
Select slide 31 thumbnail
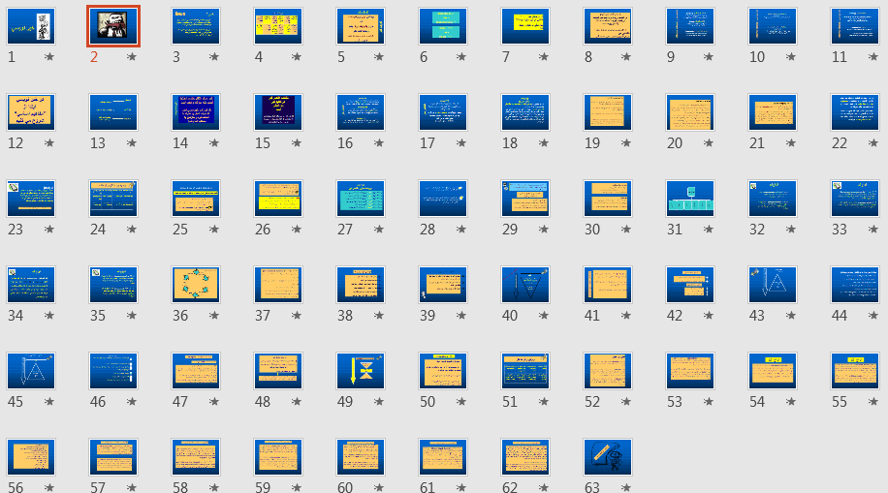(690, 199)
